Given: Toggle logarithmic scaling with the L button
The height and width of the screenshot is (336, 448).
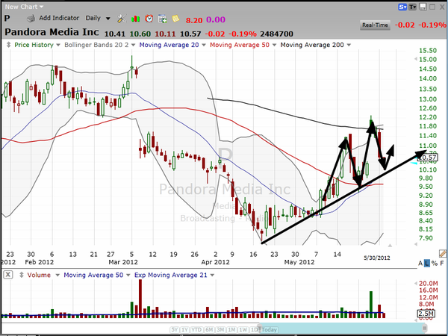Looking at the screenshot, I should pyautogui.click(x=427, y=263).
